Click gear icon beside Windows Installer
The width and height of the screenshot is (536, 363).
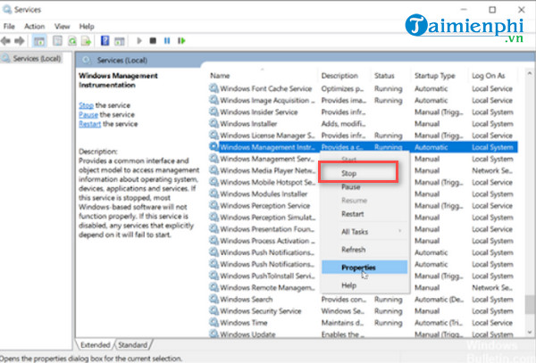coord(214,123)
